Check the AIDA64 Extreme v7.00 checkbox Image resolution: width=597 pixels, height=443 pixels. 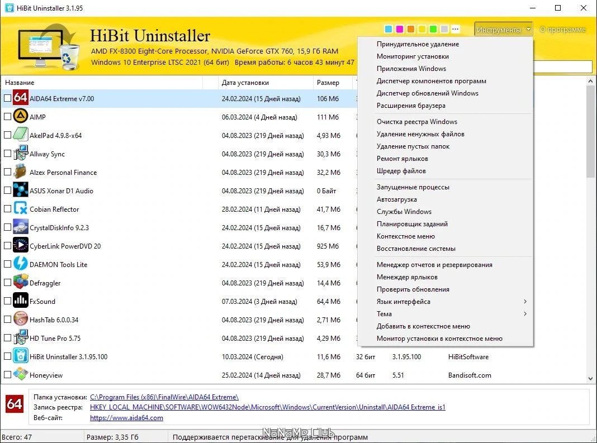tap(7, 98)
